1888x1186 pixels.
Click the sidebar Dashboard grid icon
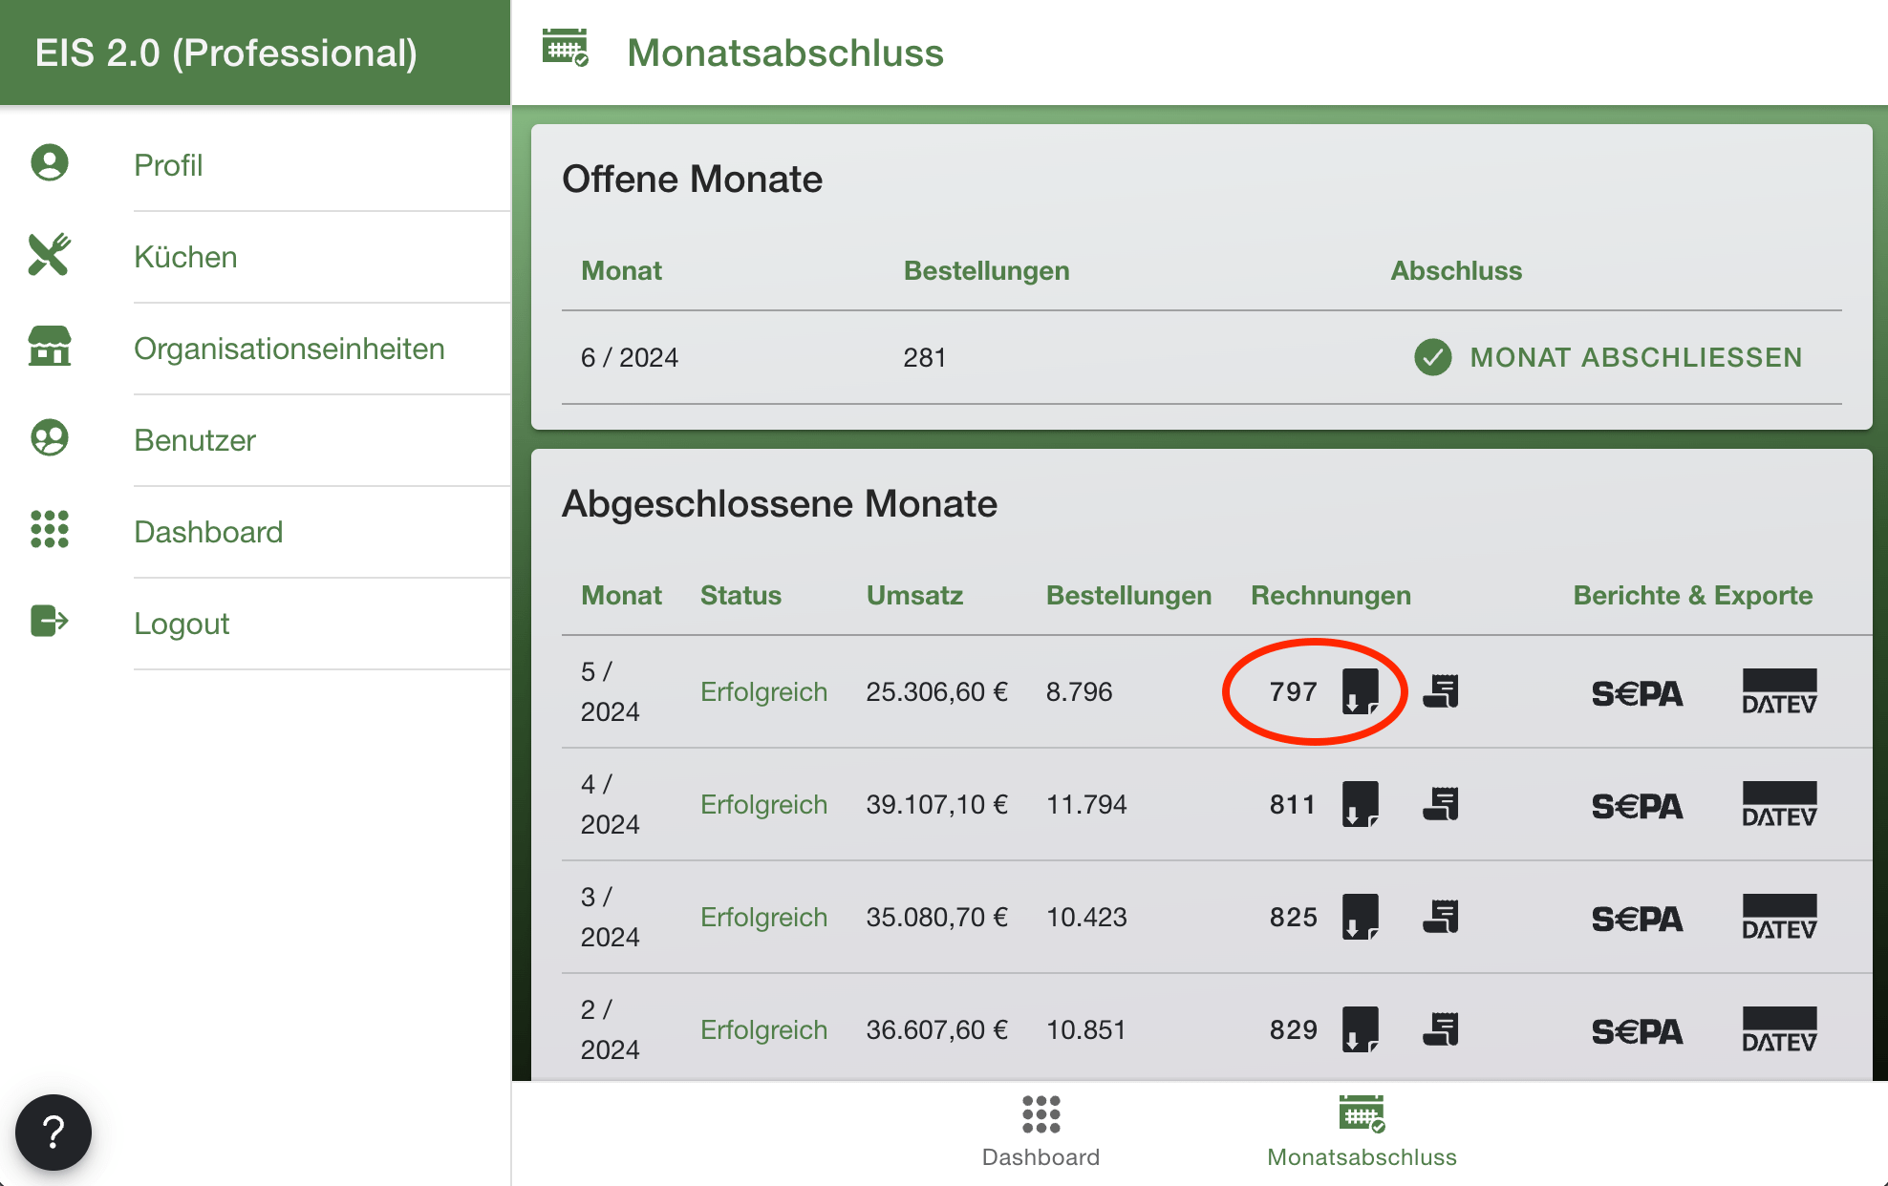(50, 529)
